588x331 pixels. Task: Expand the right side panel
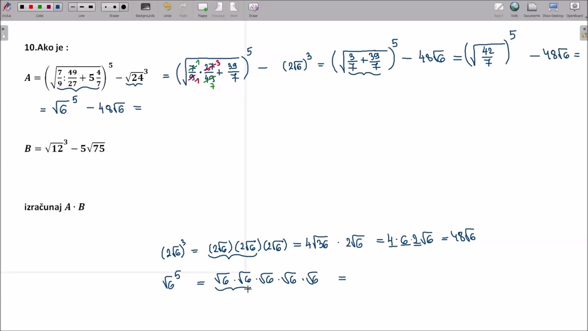click(x=584, y=33)
